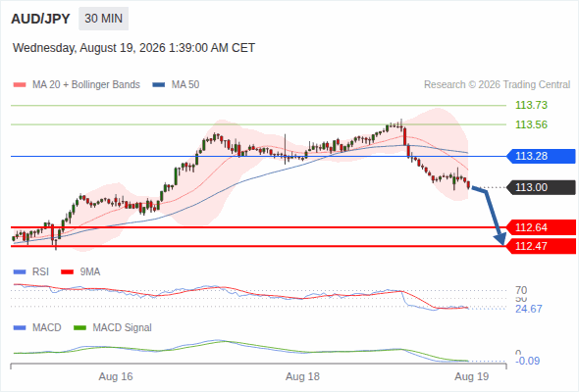
Task: Click the black 113.00 current price tag
Action: pos(541,187)
